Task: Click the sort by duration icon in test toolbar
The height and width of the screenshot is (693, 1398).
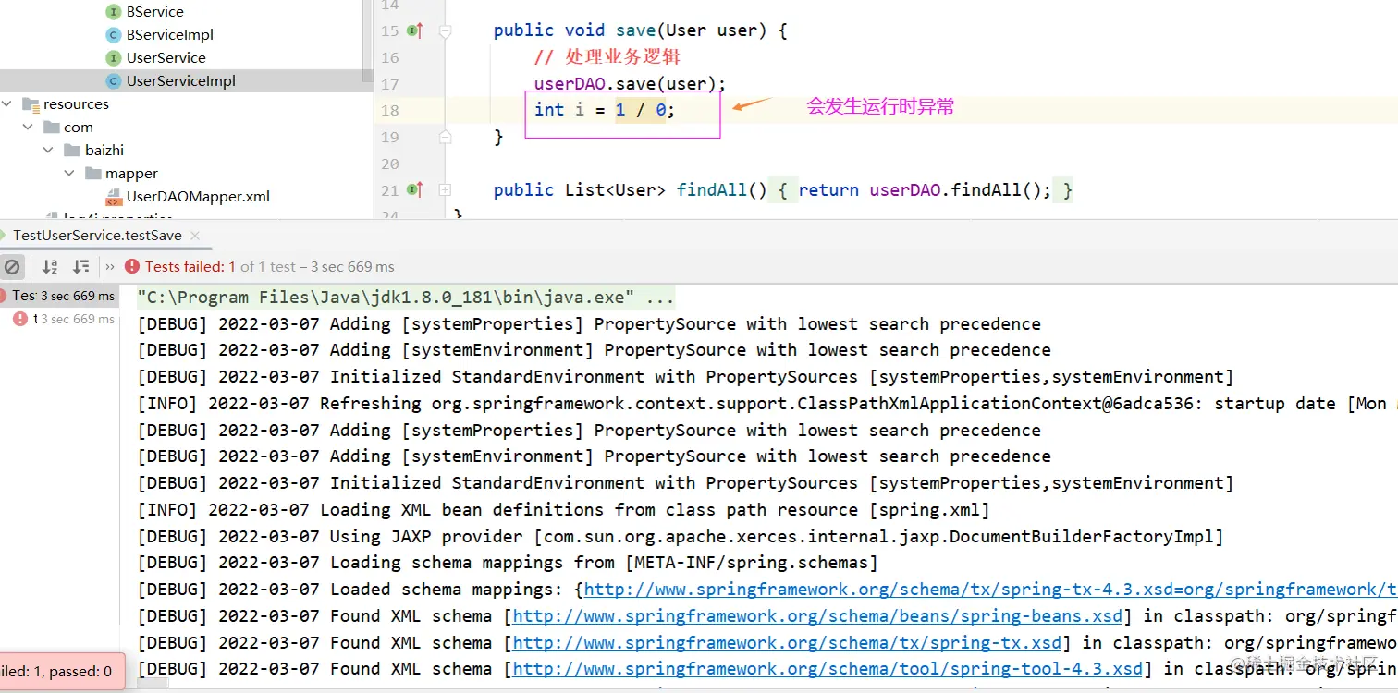Action: point(81,267)
